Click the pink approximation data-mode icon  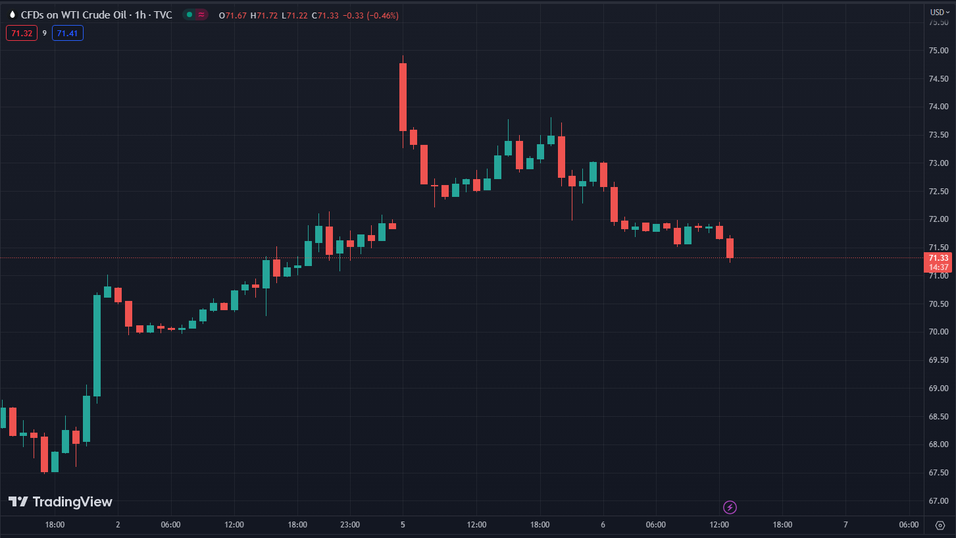201,14
